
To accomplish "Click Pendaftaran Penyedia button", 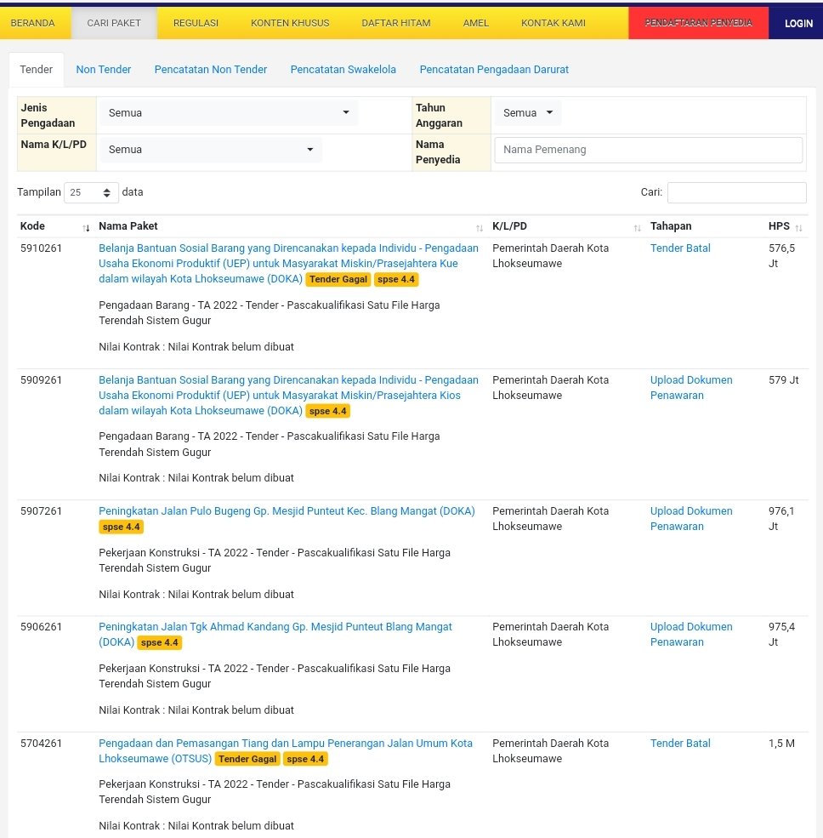I will pos(698,23).
